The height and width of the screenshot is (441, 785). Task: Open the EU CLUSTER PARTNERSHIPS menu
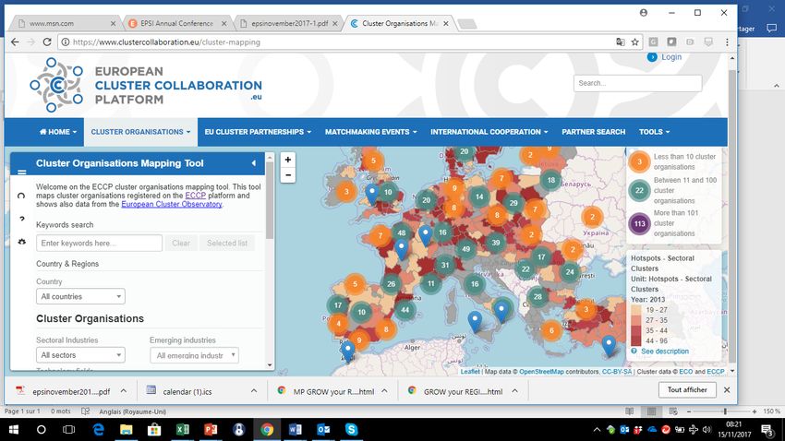[258, 132]
